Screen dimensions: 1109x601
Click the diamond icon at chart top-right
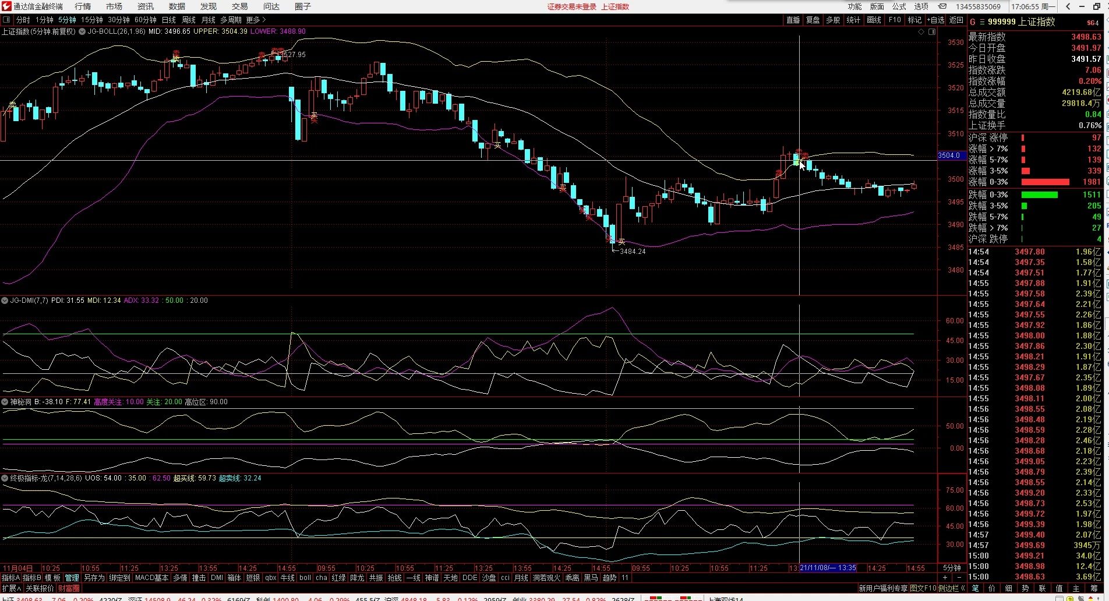pos(921,31)
